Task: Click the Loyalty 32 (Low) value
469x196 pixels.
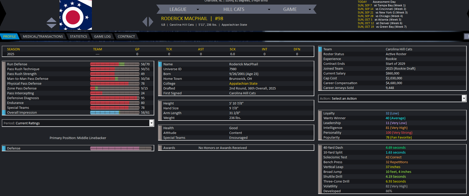Action: (x=392, y=113)
